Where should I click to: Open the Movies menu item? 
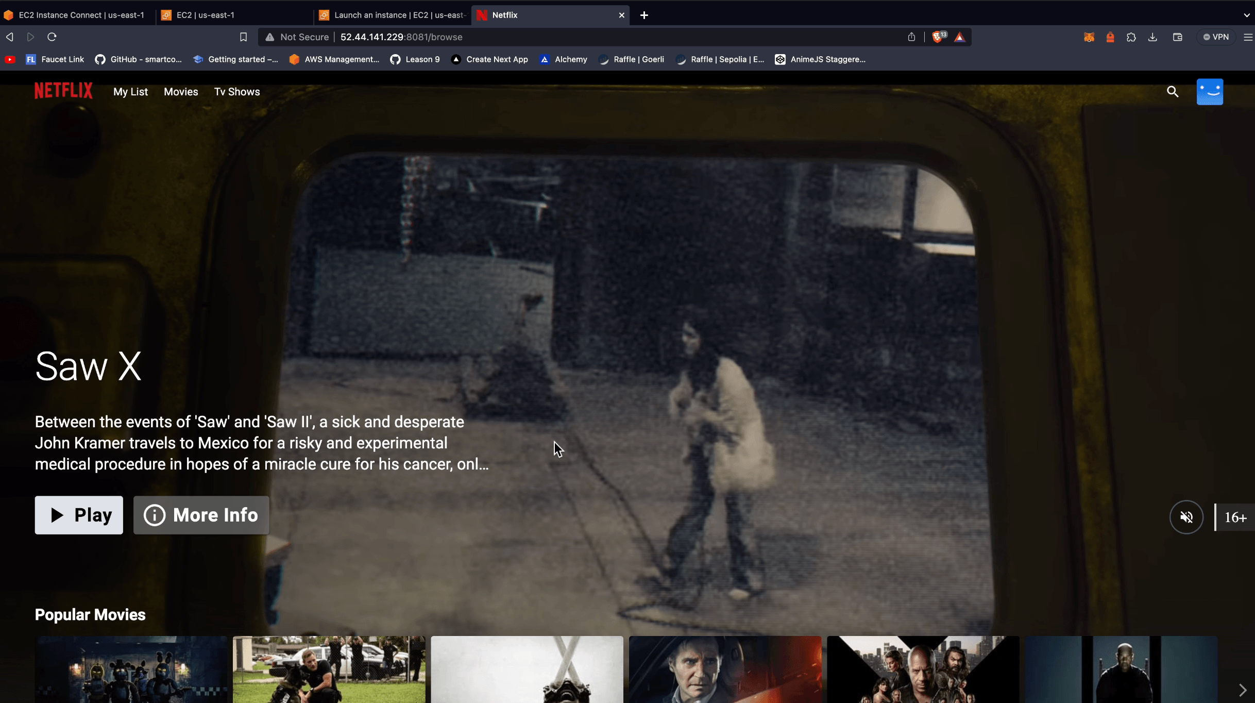(x=181, y=92)
